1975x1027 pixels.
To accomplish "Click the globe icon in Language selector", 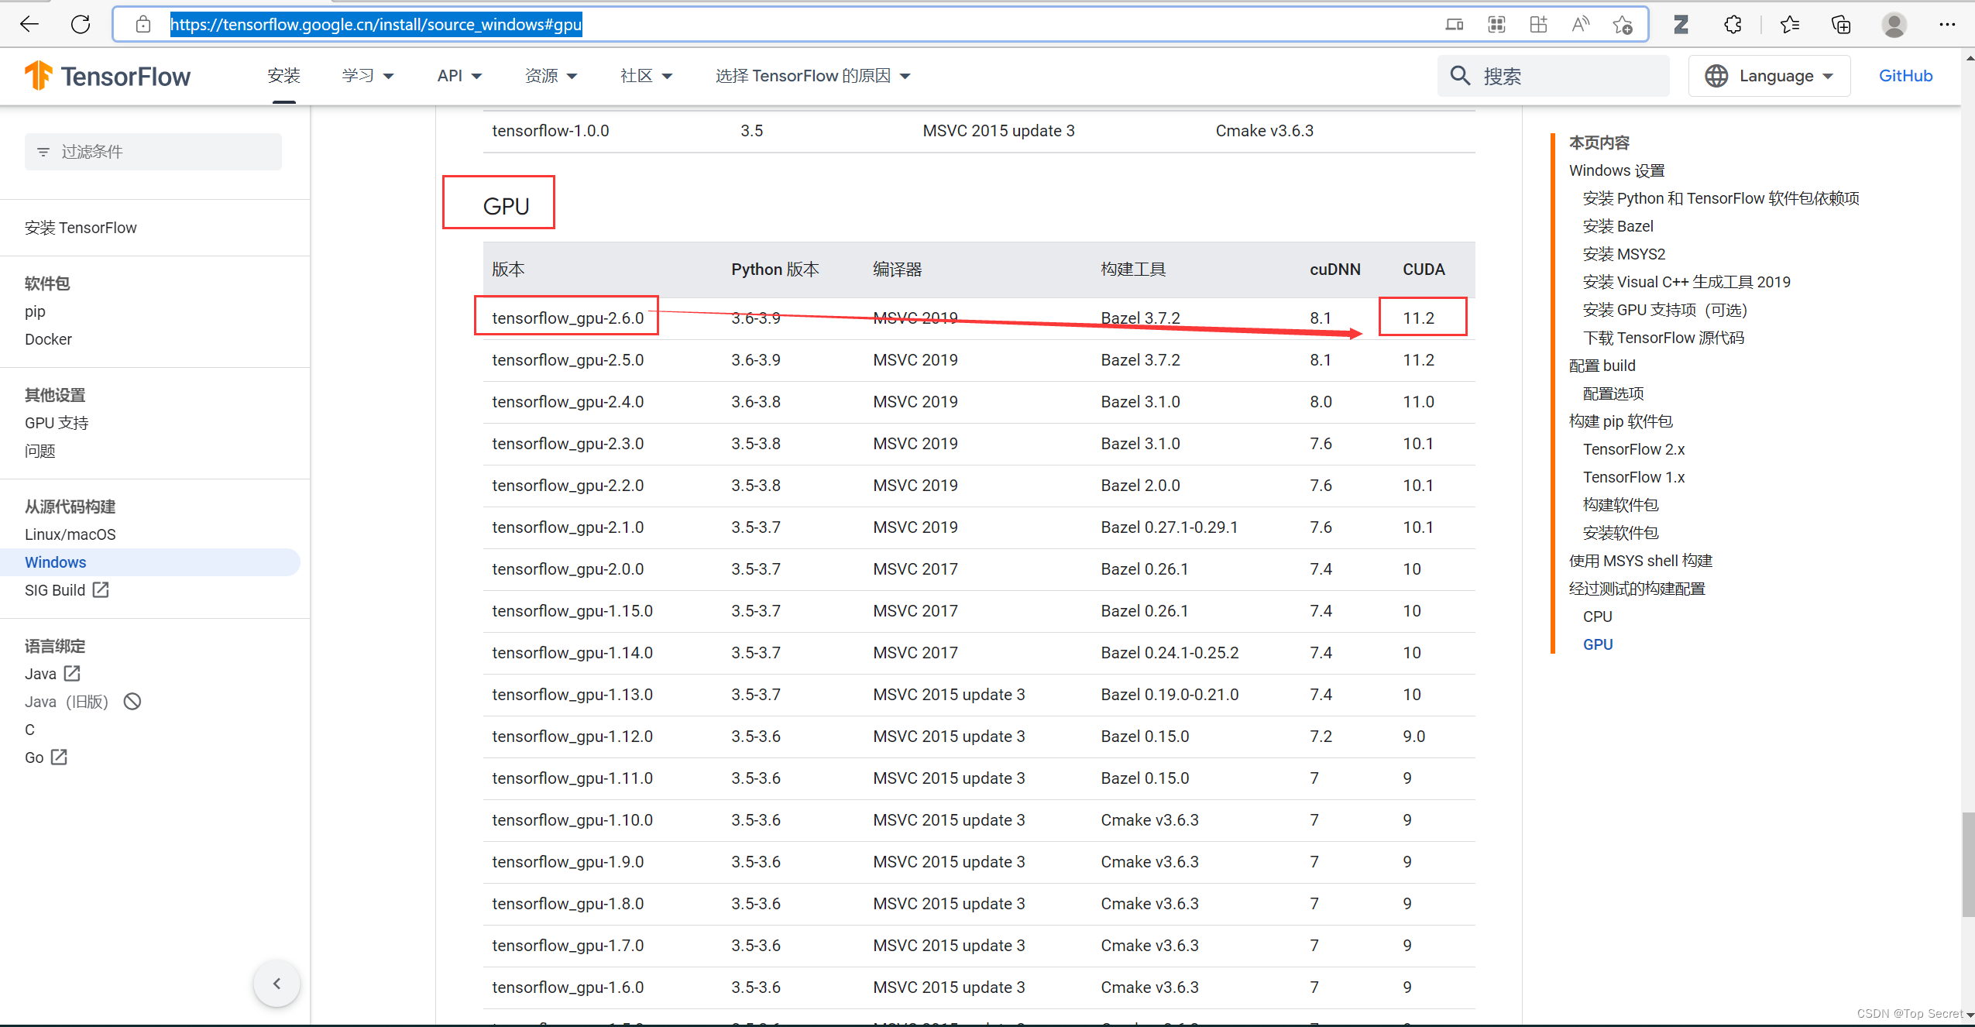I will [x=1716, y=76].
